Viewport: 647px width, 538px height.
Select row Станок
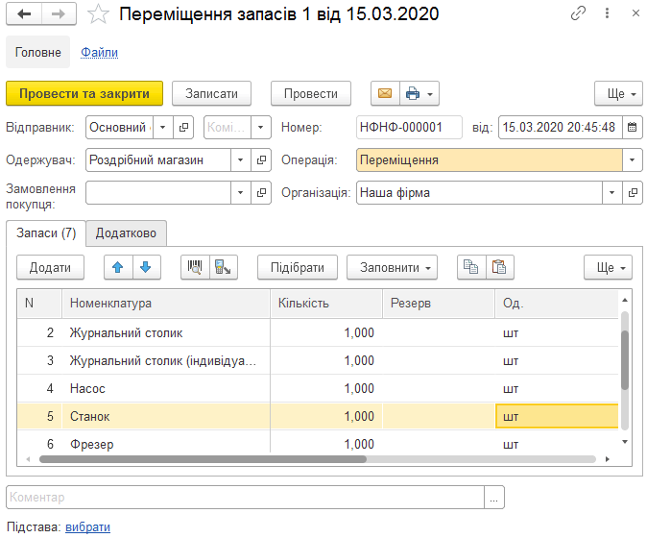click(x=318, y=416)
